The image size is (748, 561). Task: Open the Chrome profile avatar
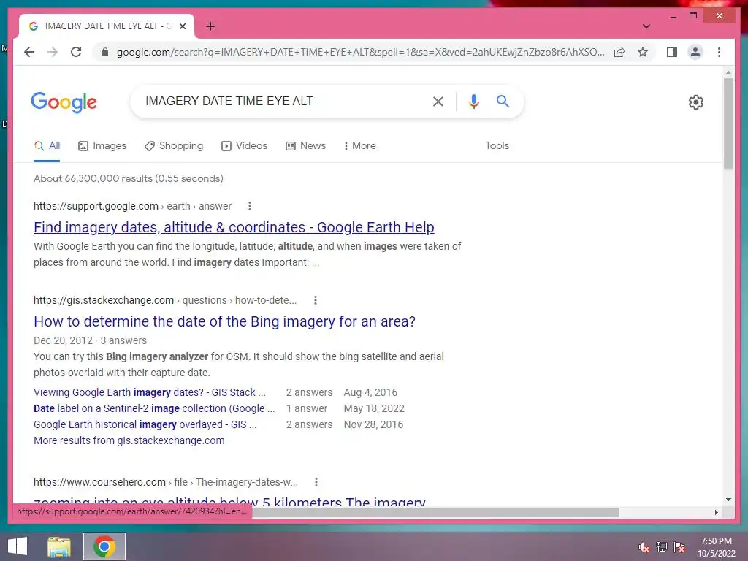[x=695, y=52]
